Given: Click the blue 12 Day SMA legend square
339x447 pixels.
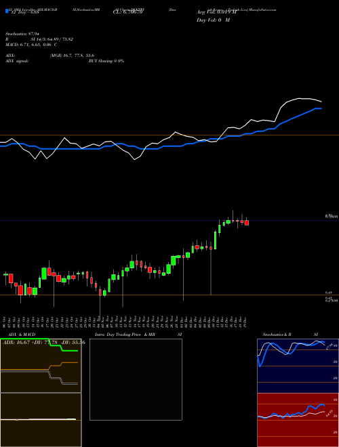Looking at the screenshot, I should click(7, 11).
